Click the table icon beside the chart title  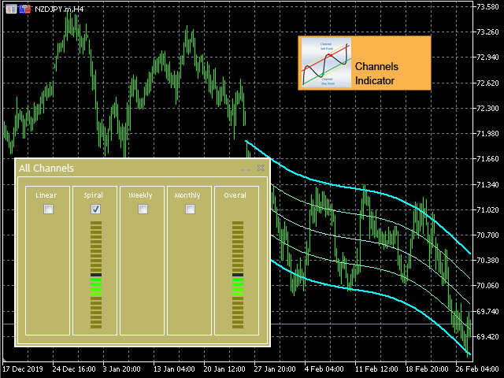[11, 9]
